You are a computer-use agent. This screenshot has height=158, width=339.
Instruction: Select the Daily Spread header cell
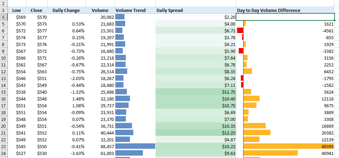click(x=196, y=10)
